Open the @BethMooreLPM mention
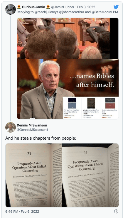123x218 pixels. [x=105, y=12]
